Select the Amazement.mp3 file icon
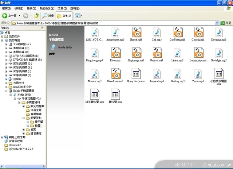The height and width of the screenshot is (169, 233). click(x=115, y=32)
